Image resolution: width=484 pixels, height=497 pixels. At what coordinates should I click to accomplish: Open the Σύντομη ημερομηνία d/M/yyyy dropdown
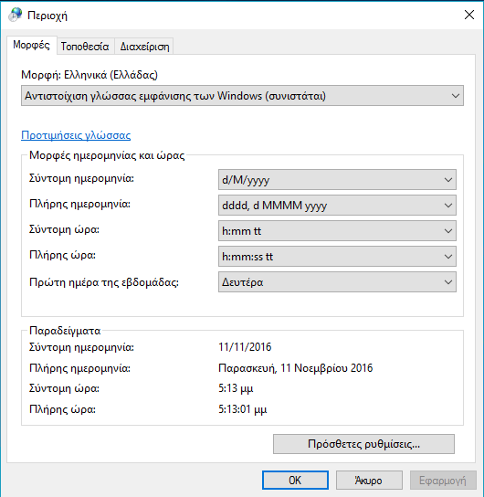click(x=337, y=180)
